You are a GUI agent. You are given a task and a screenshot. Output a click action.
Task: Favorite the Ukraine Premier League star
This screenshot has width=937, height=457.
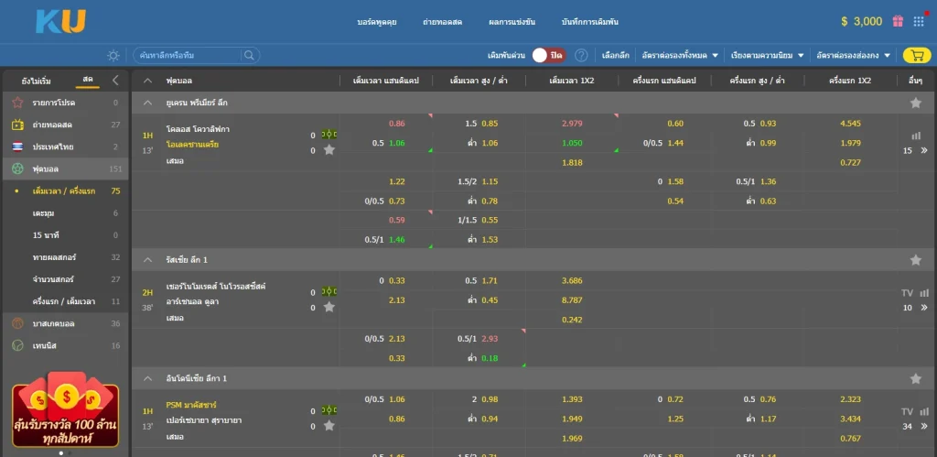coord(915,103)
